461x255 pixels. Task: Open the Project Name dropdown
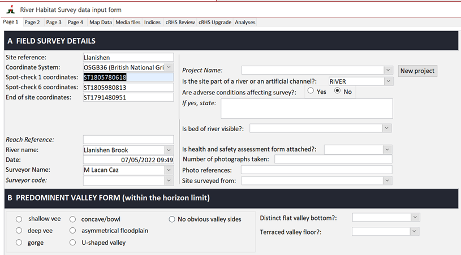[388, 70]
